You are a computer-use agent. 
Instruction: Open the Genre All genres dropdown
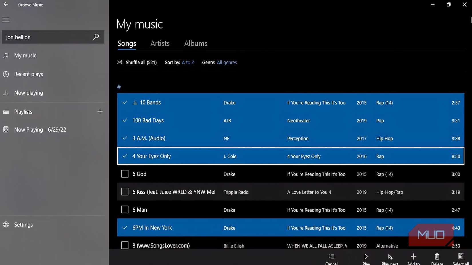pyautogui.click(x=227, y=62)
